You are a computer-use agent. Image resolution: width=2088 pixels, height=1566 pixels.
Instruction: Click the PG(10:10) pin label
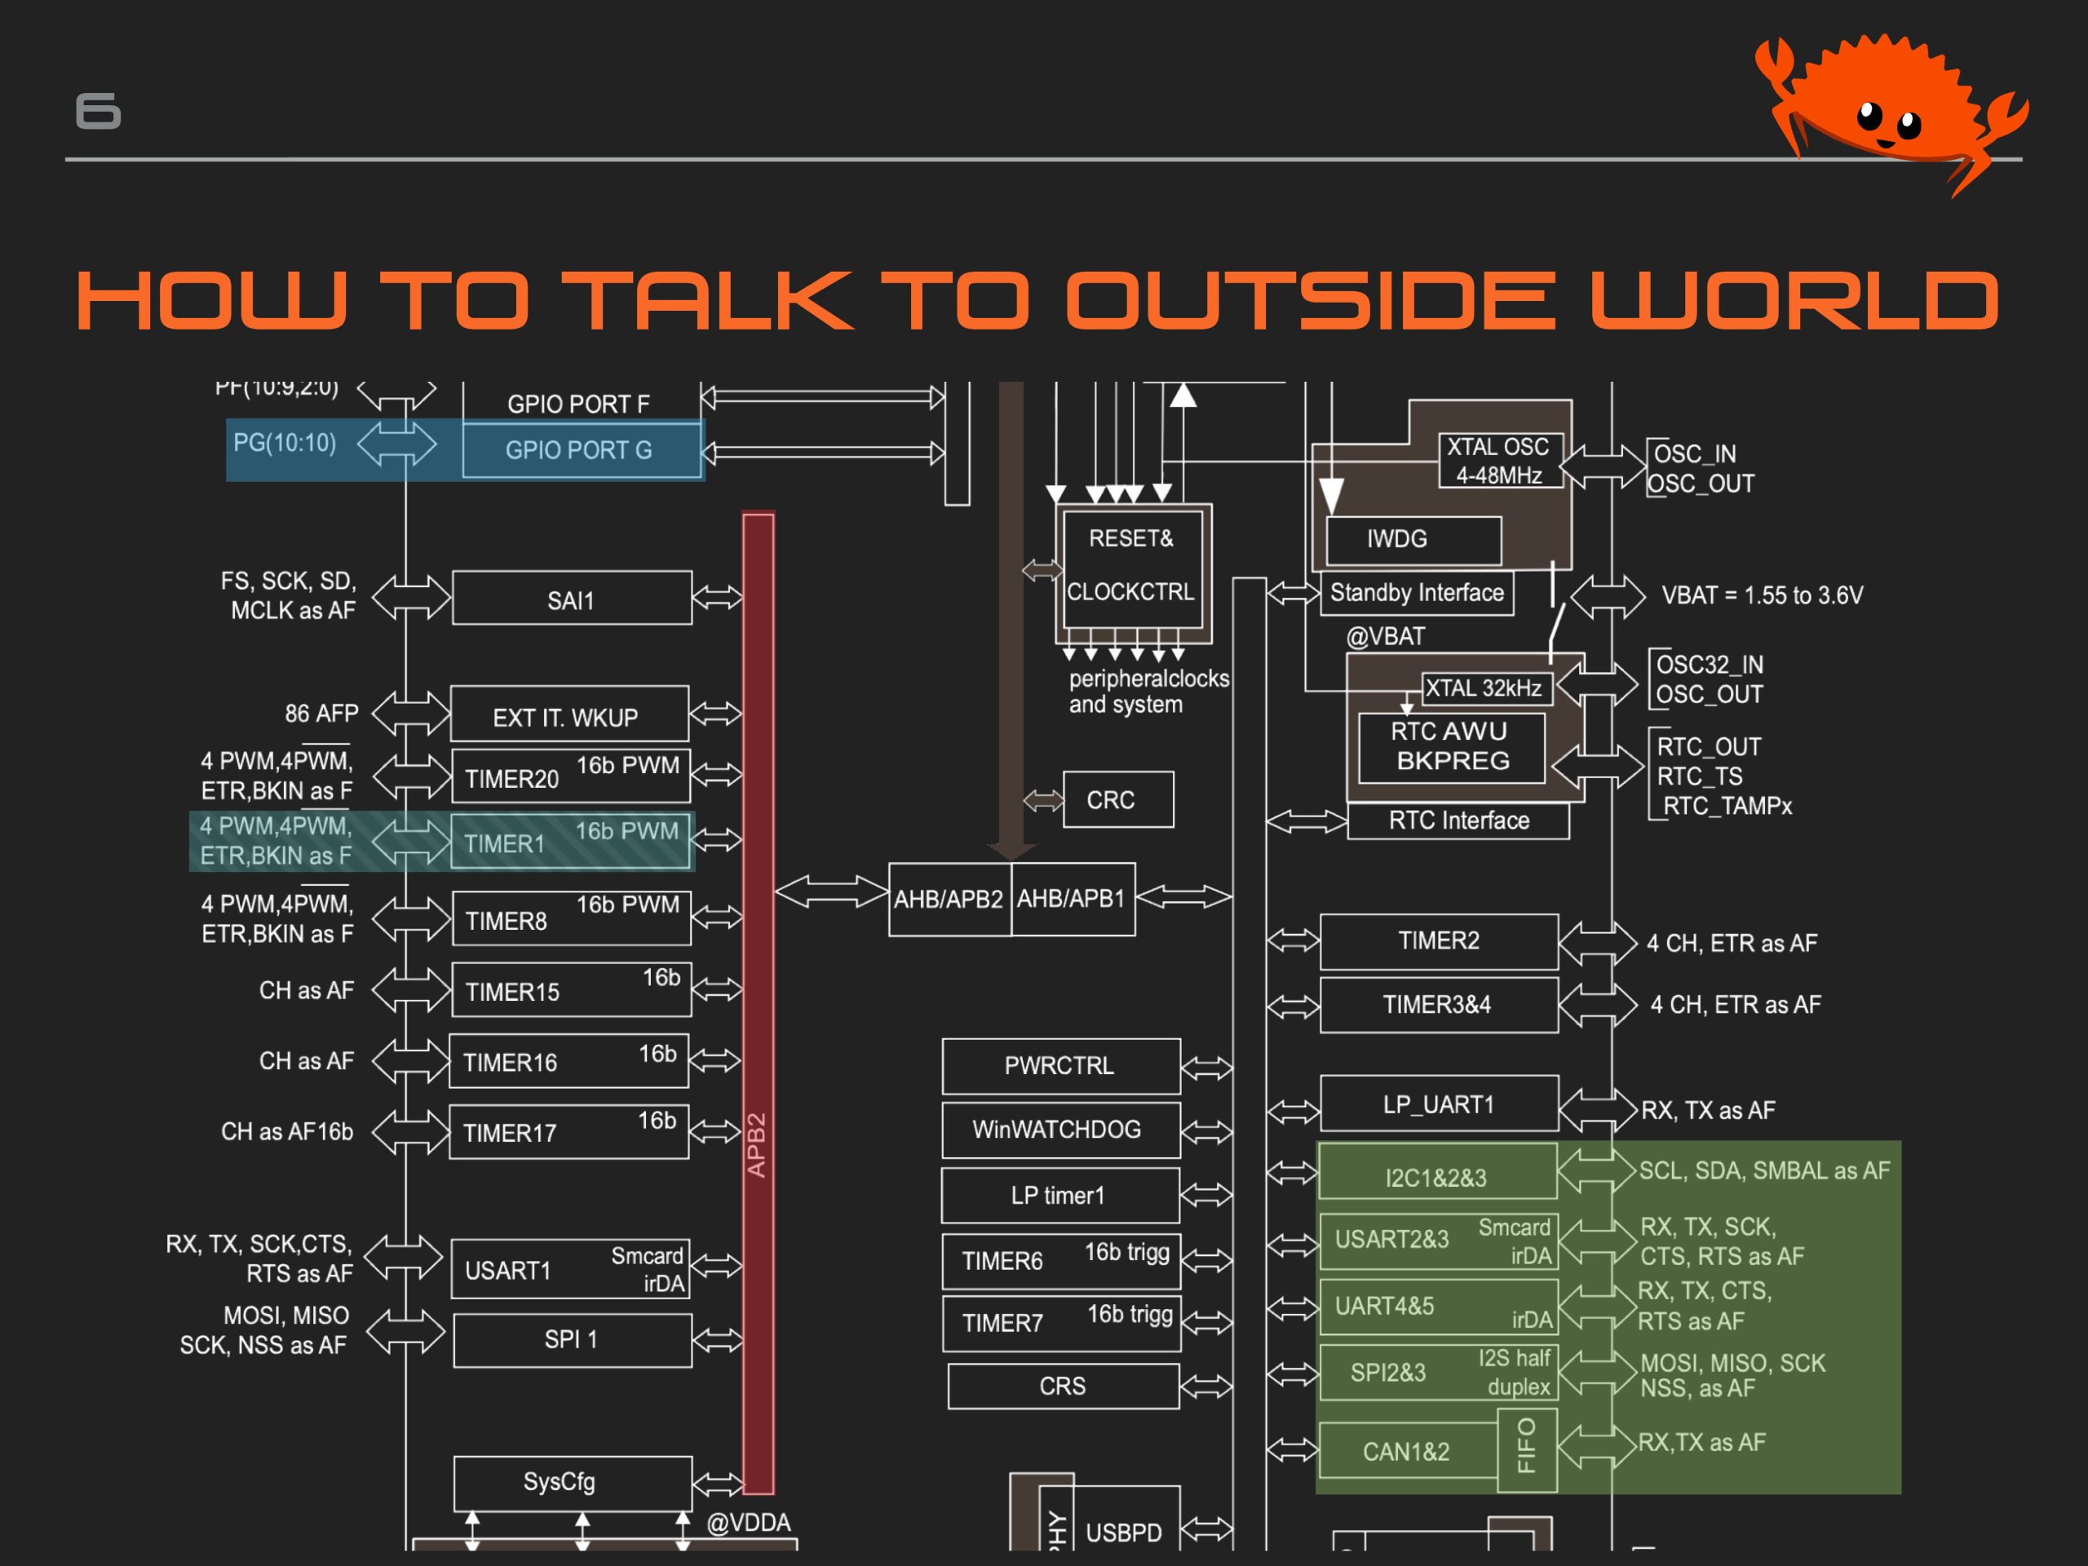[284, 443]
